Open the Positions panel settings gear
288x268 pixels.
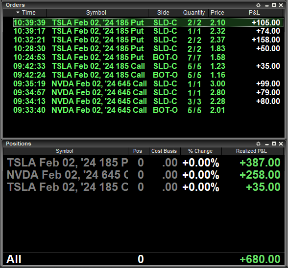tap(258, 144)
